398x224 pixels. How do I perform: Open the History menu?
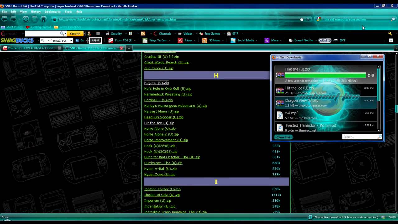(x=36, y=12)
